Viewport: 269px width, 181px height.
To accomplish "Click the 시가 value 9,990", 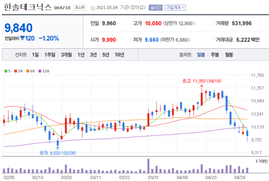I will (109, 40).
